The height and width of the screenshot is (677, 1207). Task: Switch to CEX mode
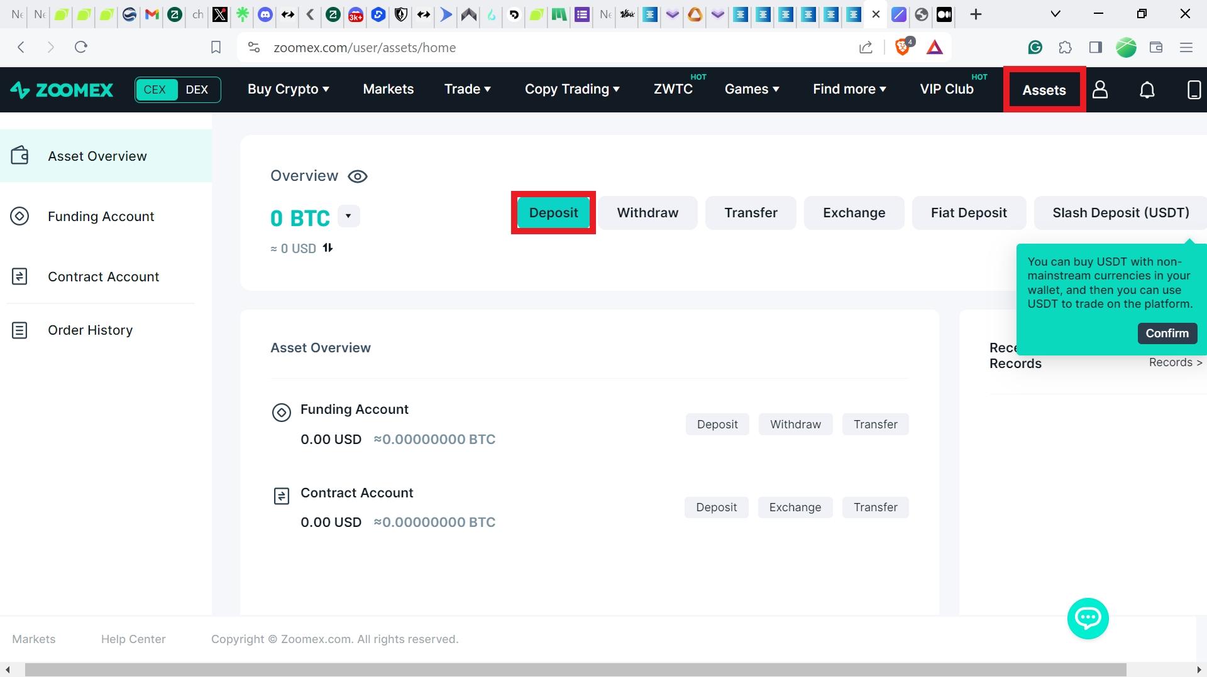tap(155, 89)
